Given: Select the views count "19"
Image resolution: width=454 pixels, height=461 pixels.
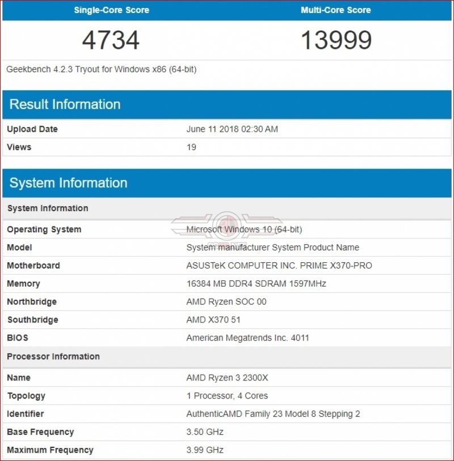Looking at the screenshot, I should pyautogui.click(x=191, y=147).
